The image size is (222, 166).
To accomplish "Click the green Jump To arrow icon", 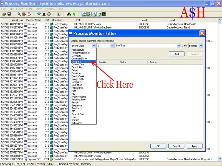I will (74, 14).
